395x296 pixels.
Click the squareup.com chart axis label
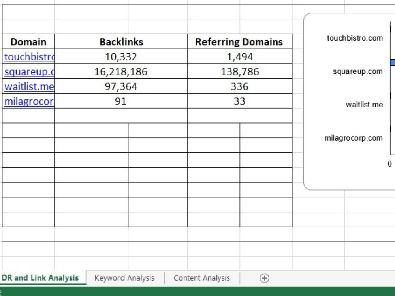tap(358, 71)
